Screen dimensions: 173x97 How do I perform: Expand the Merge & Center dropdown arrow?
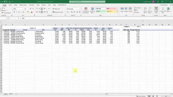64,12
